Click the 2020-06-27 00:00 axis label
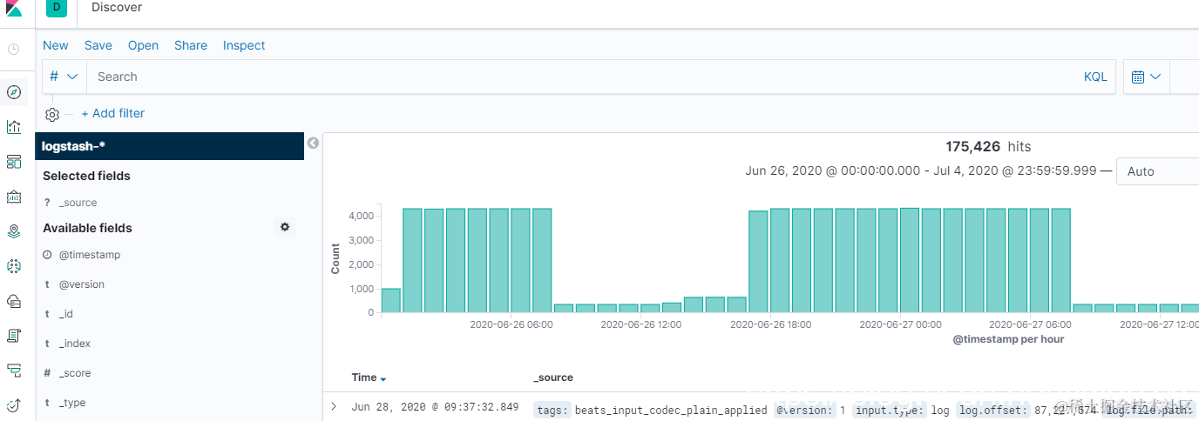 tap(900, 324)
